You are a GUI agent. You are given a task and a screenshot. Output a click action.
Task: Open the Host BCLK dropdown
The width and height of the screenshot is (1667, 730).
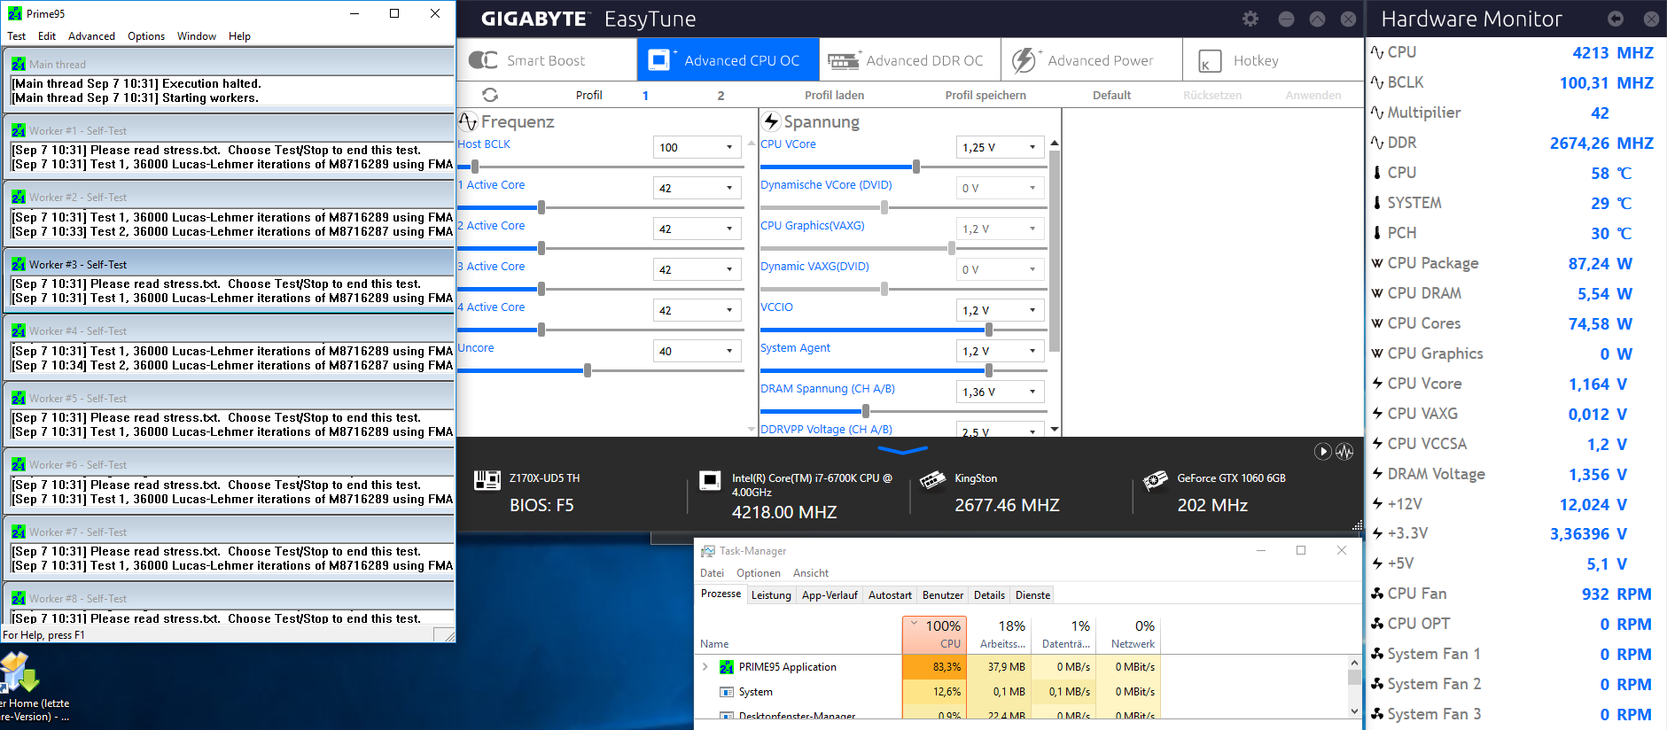(x=729, y=147)
